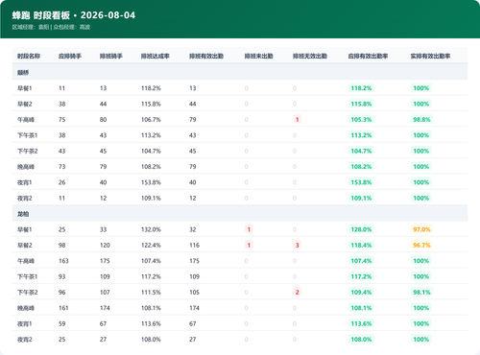This screenshot has height=355, width=480.
Task: Click the 排班骑手 value 80
Action: point(103,120)
